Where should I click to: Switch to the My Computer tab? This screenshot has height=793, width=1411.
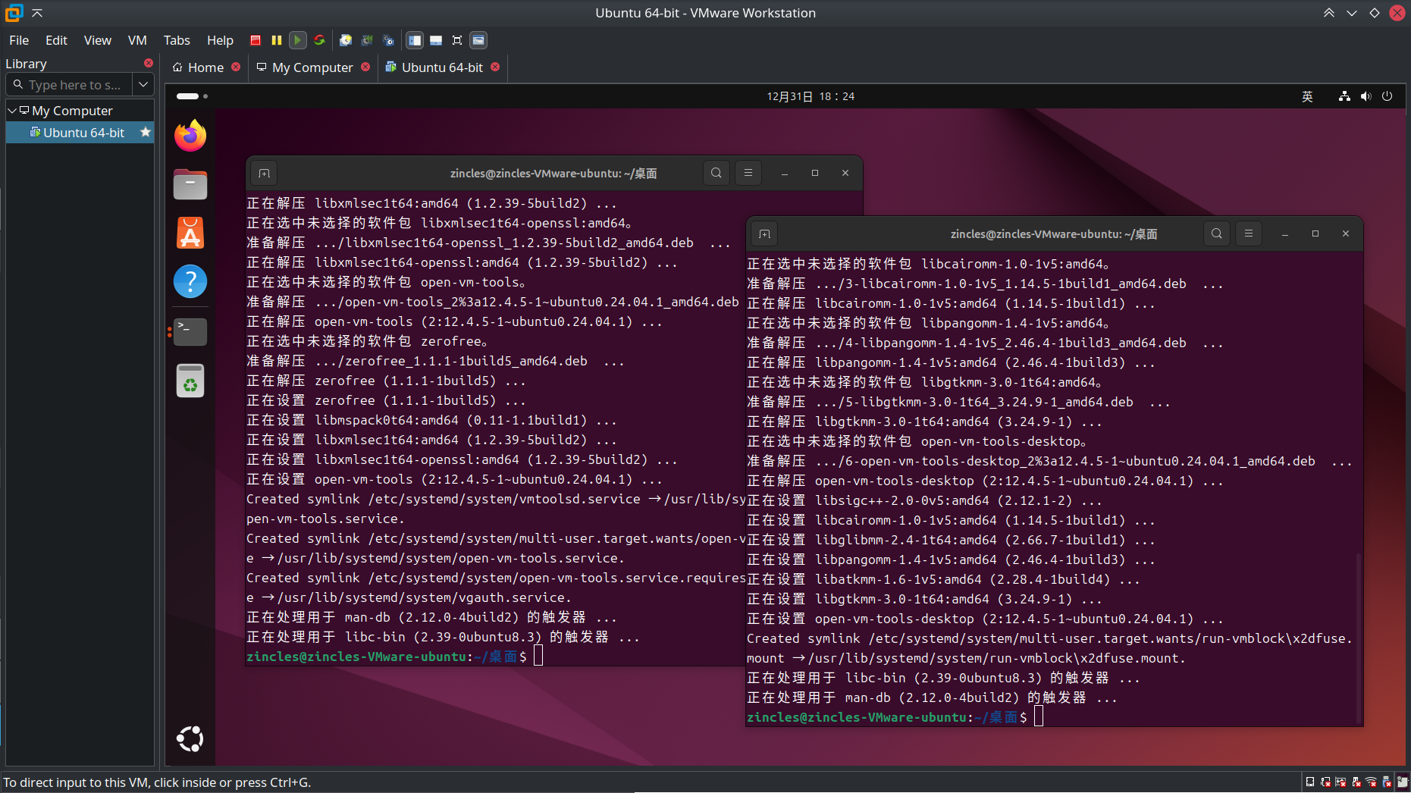point(306,67)
